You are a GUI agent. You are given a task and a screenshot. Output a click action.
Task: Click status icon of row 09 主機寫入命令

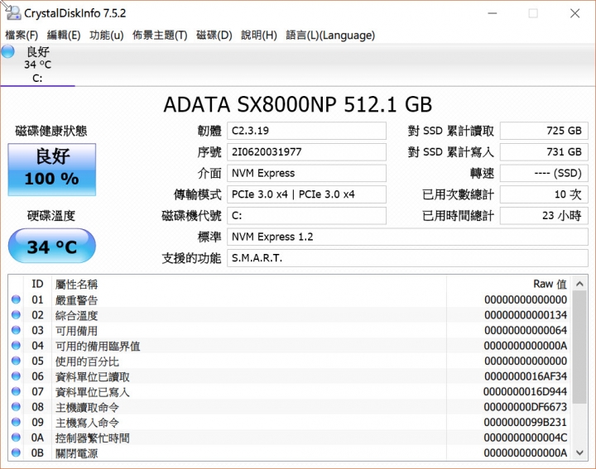pos(16,422)
